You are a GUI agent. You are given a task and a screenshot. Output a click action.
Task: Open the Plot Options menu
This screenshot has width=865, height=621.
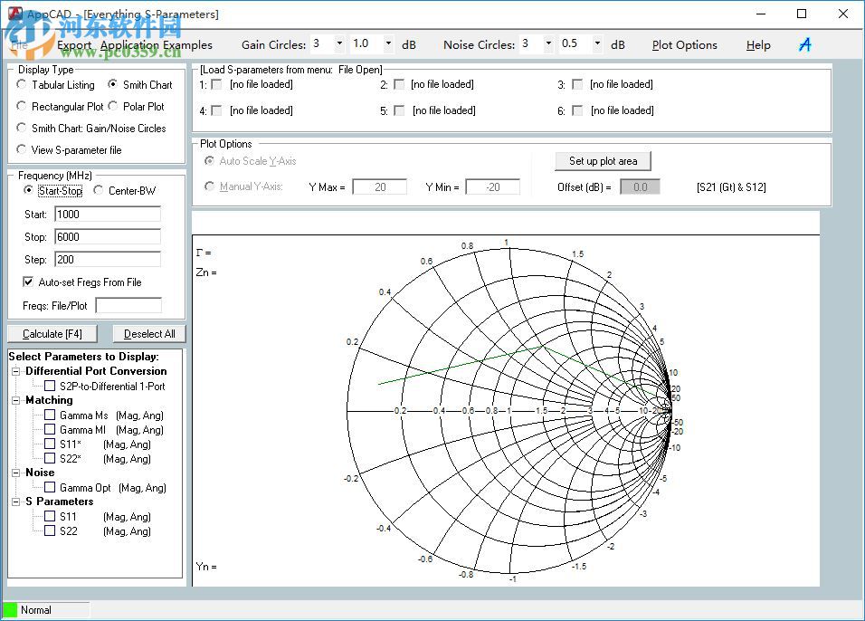(x=684, y=44)
